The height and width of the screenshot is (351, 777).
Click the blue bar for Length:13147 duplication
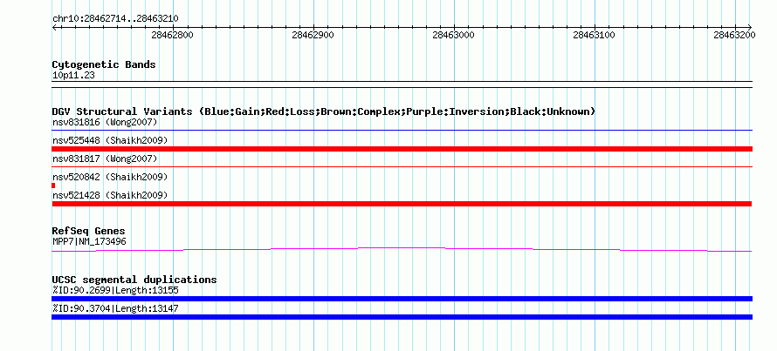click(402, 317)
